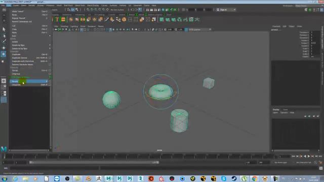
Task: Toggle Modeling Toolkit icon at top right
Action: tap(306, 10)
